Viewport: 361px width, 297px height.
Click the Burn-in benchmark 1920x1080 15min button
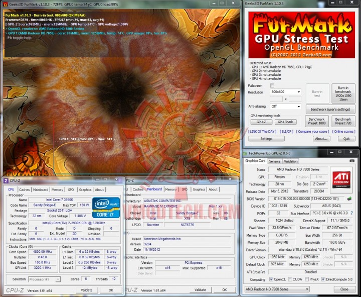coord(343,93)
